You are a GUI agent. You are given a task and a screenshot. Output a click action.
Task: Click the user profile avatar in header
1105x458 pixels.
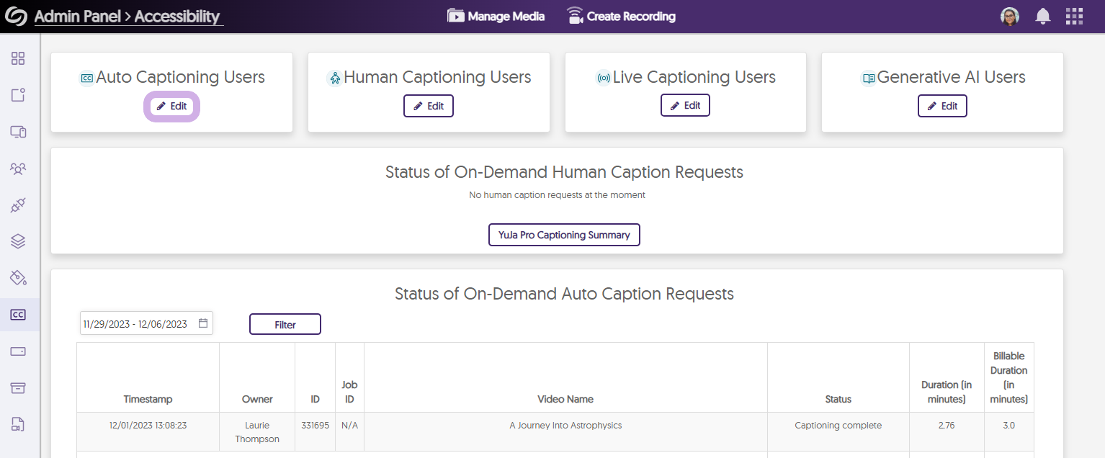point(1010,16)
